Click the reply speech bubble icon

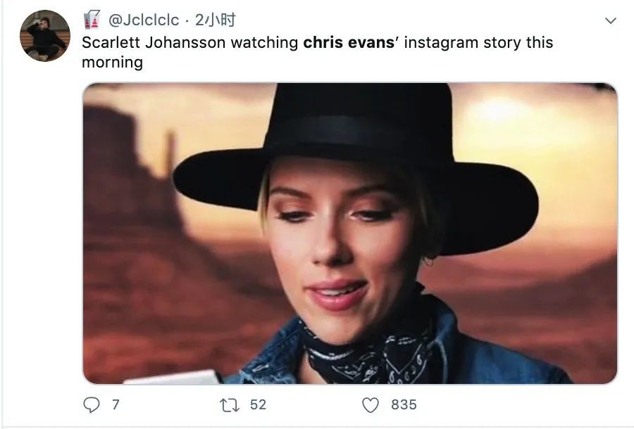tap(92, 404)
